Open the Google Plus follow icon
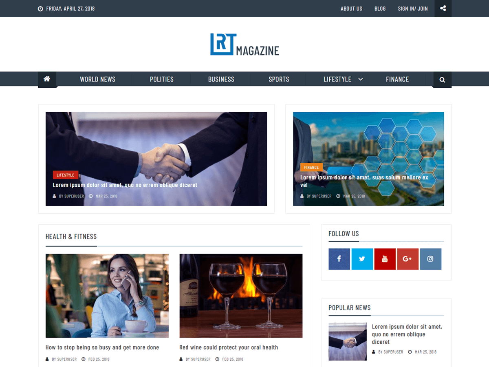Viewport: 489px width, 367px height. [407, 259]
